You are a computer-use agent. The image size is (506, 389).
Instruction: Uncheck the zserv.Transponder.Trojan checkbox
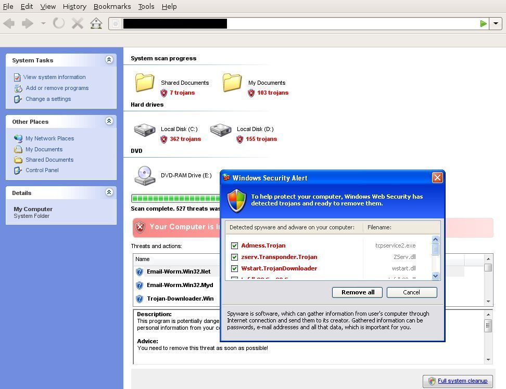[235, 257]
